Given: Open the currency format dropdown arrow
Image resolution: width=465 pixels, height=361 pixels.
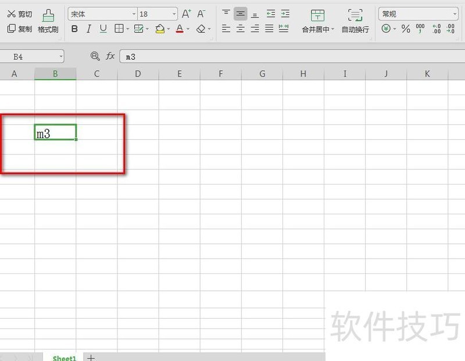Looking at the screenshot, I should [395, 29].
